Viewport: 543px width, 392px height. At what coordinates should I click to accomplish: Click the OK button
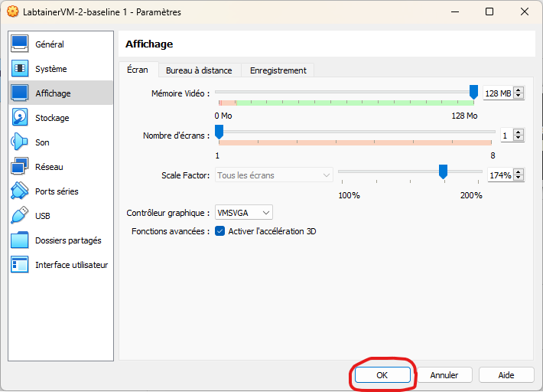click(x=382, y=375)
